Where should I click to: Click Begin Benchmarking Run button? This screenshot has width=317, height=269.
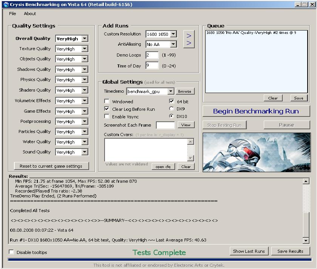click(x=256, y=111)
